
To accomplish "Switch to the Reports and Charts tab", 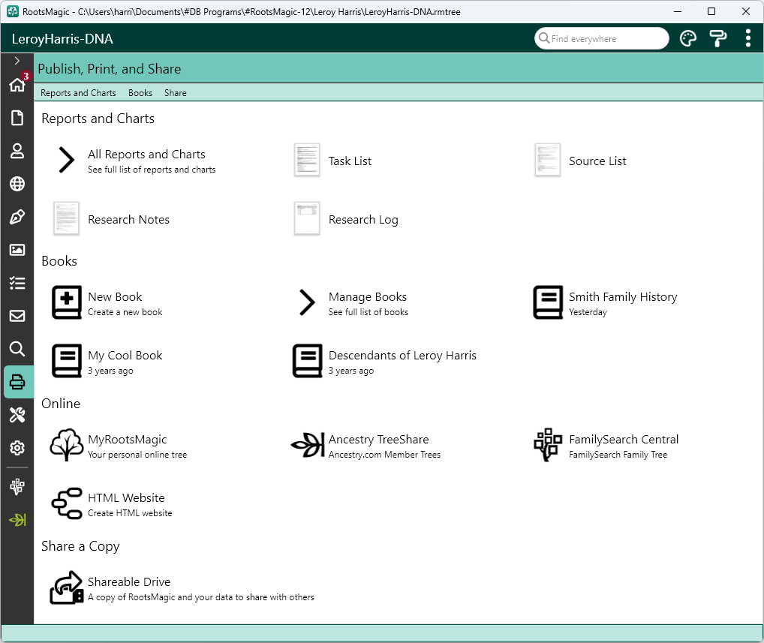I will (78, 92).
